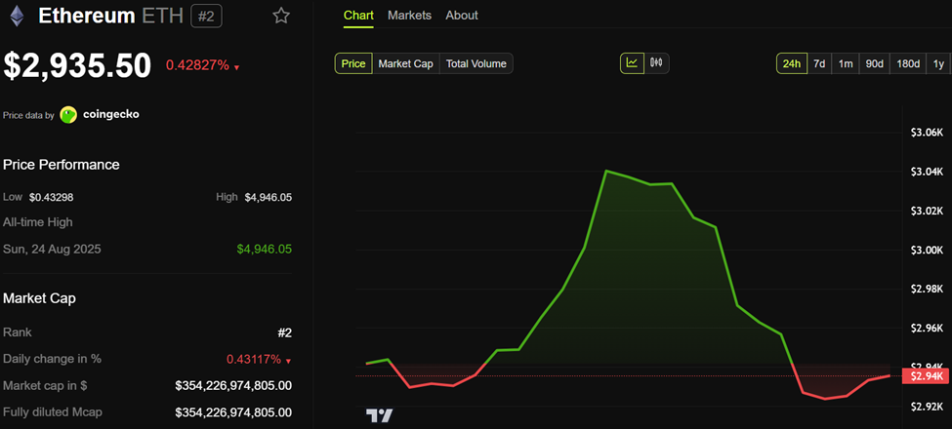Click the High value $4,946.05
The image size is (952, 429).
(269, 197)
